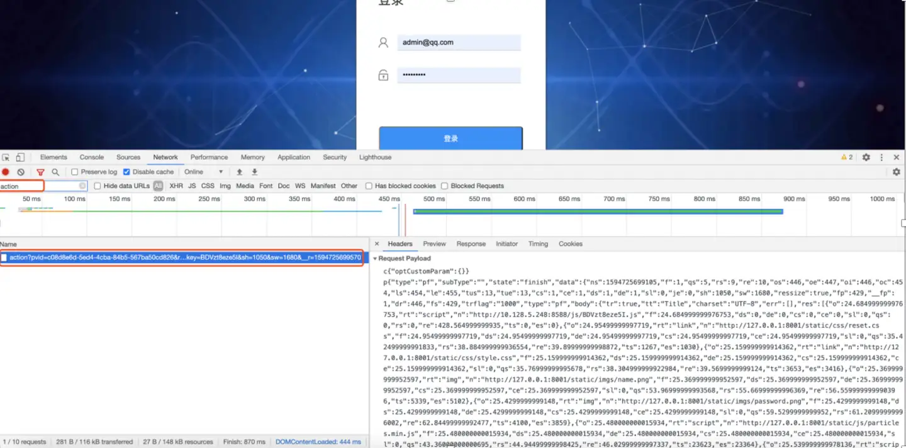The width and height of the screenshot is (906, 448).
Task: Open the network settings gear below DevTools settings
Action: pos(897,172)
